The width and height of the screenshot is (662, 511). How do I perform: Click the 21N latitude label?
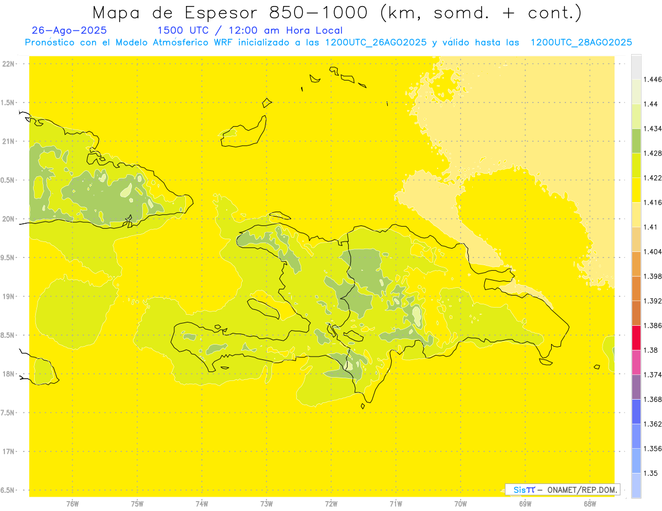coord(8,142)
